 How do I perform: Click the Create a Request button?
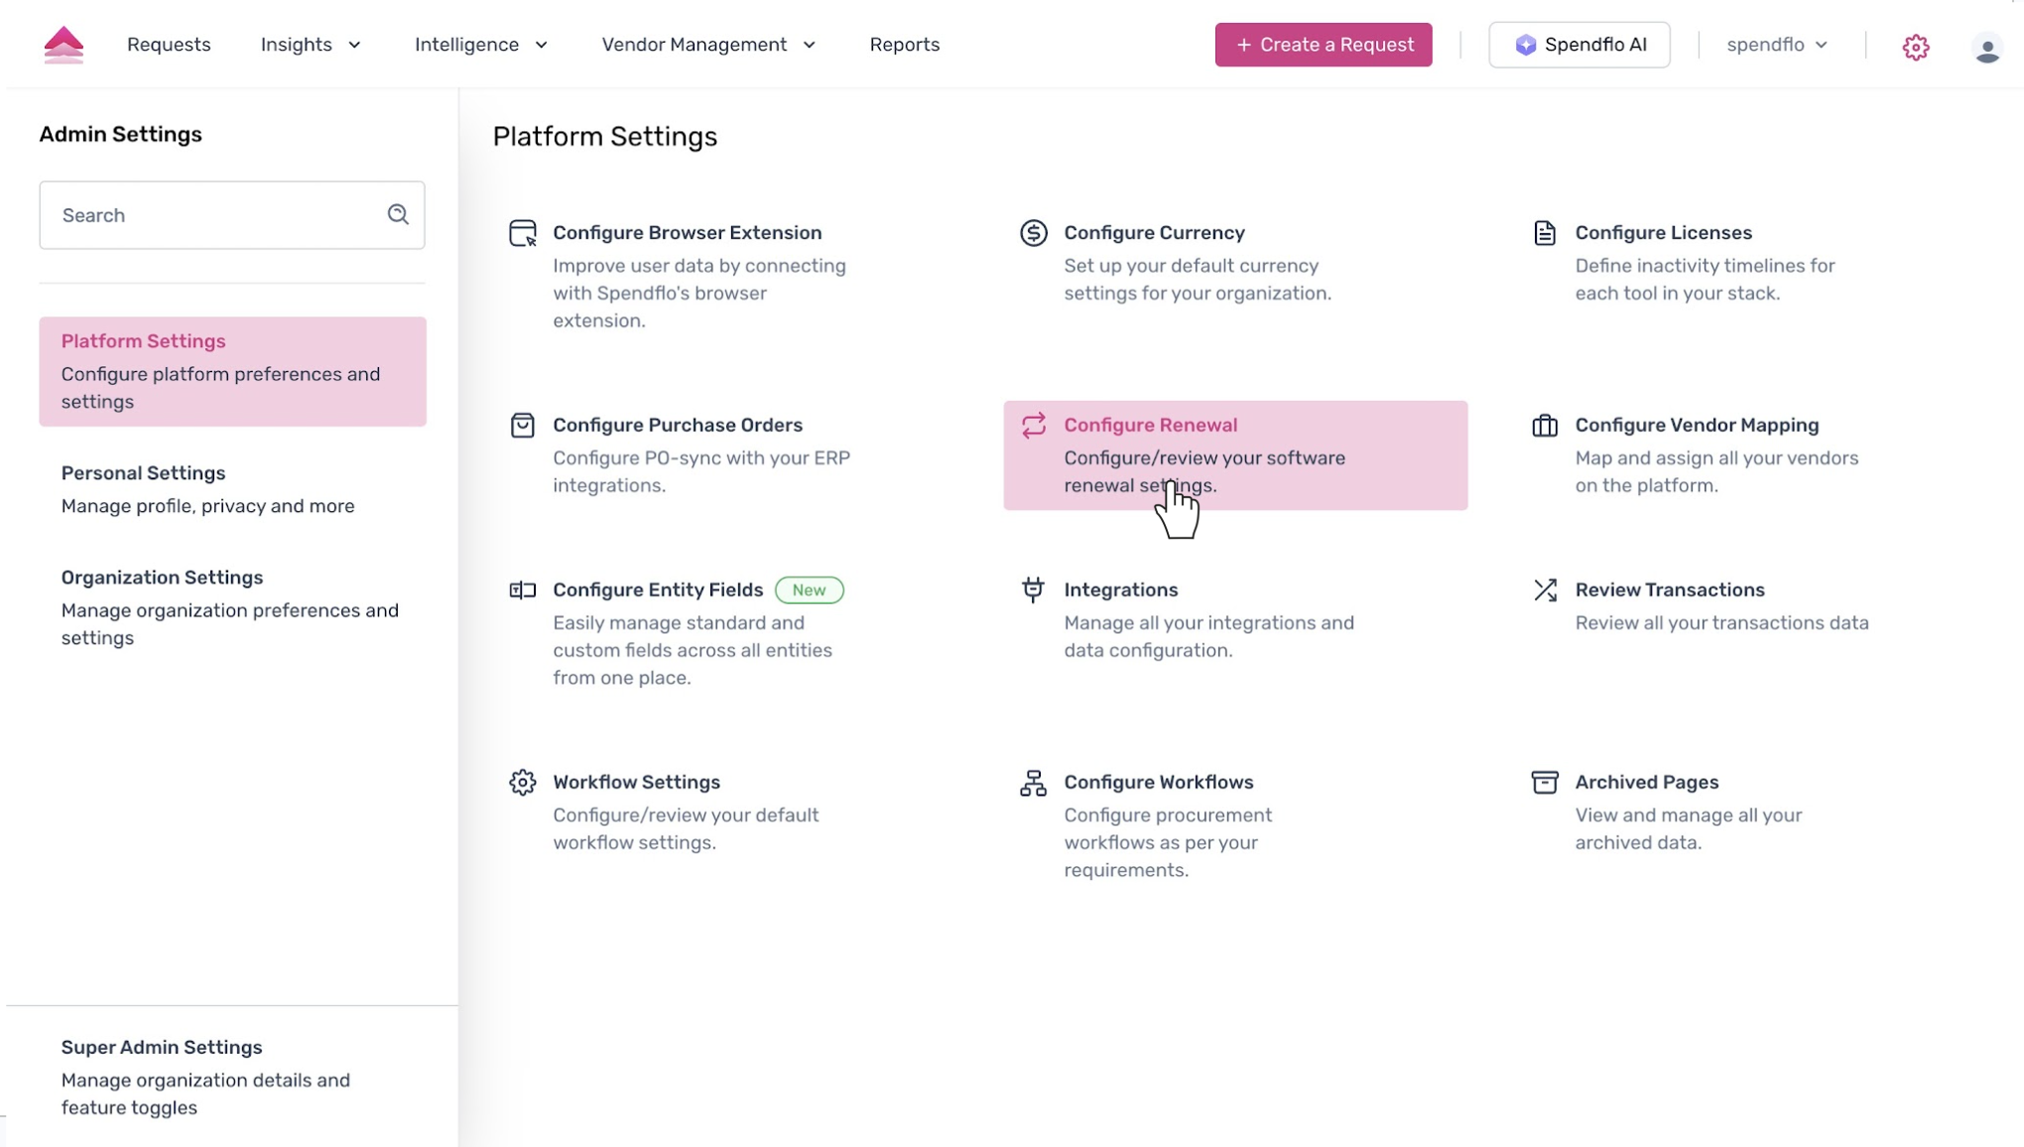pyautogui.click(x=1323, y=45)
